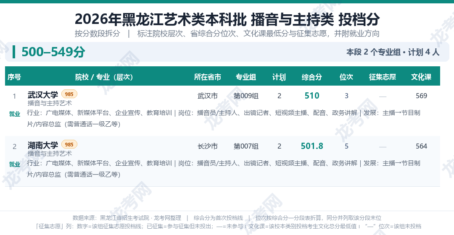Click rank value 3 for 武汉大学
The height and width of the screenshot is (235, 454).
[x=346, y=96]
